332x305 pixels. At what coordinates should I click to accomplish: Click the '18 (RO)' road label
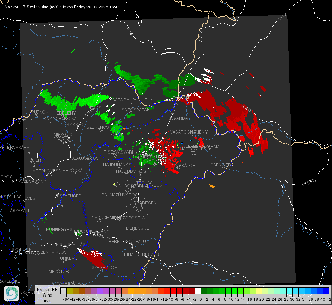click(x=309, y=182)
